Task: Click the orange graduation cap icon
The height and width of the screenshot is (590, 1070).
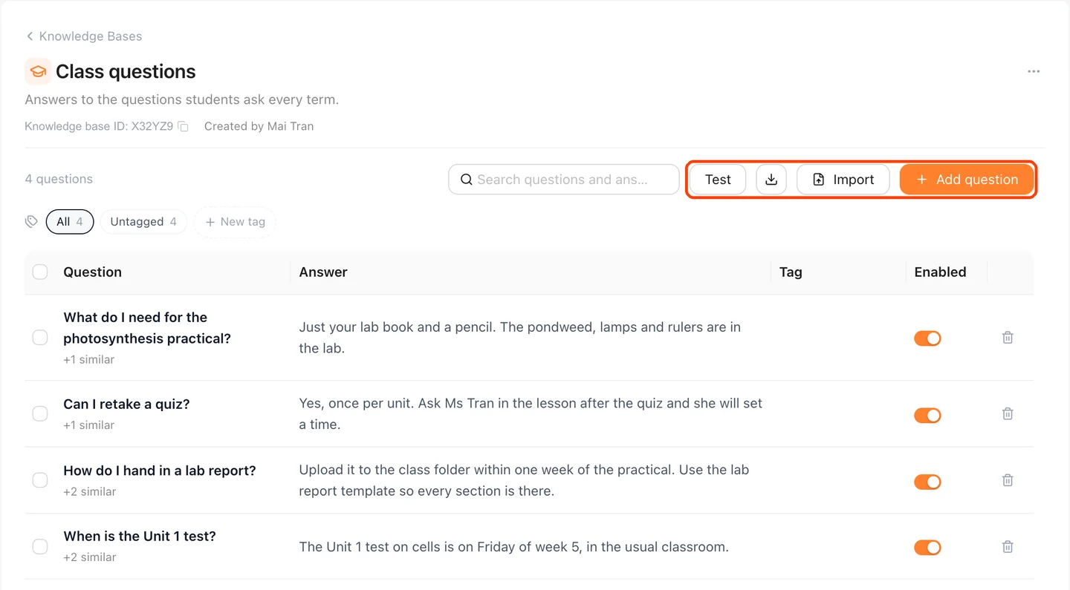Action: (x=38, y=71)
